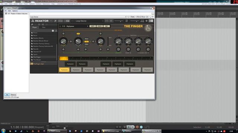Viewport: 238px width, 133px height.
Task: Click the vertical wet/dry slider
Action: pos(108,41)
